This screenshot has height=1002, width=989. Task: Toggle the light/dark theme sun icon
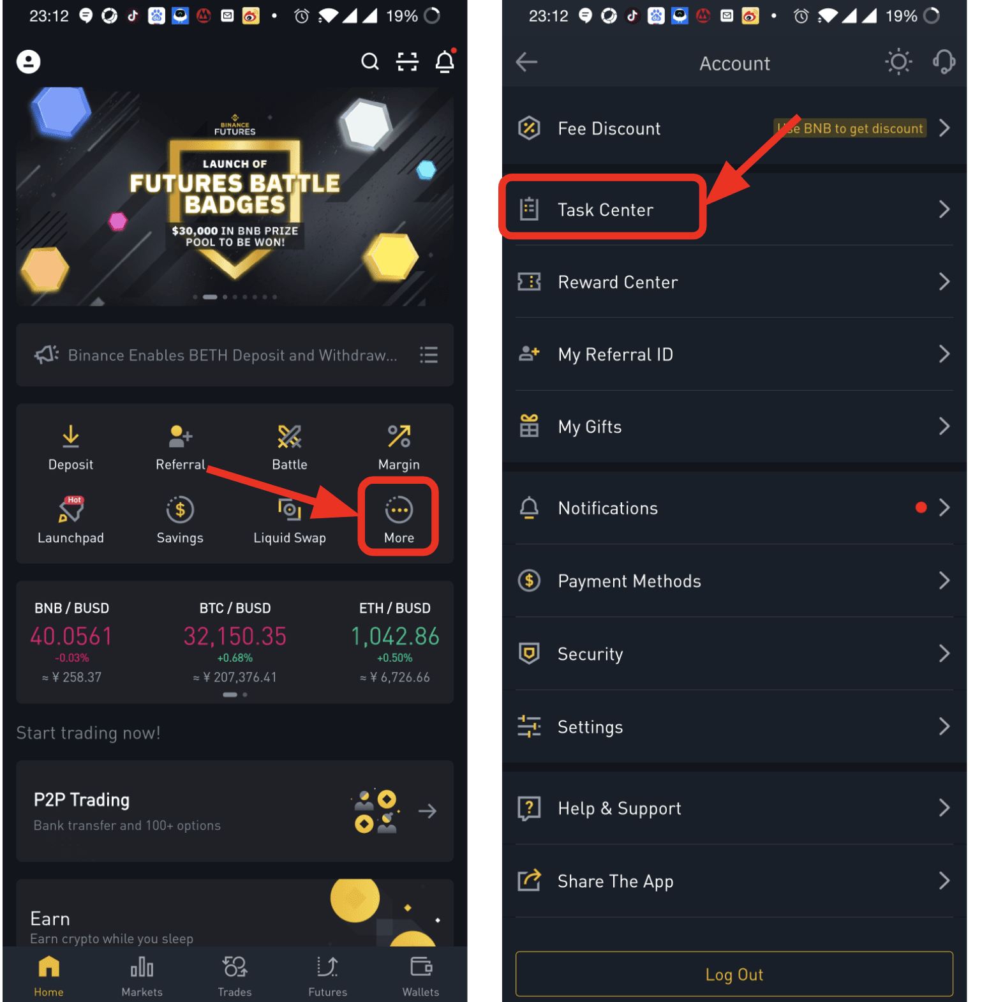(898, 62)
